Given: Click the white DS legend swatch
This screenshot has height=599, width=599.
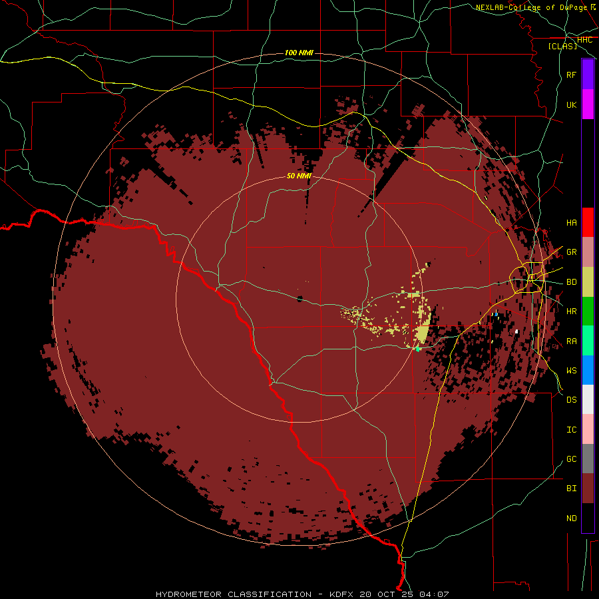Looking at the screenshot, I should tap(588, 399).
